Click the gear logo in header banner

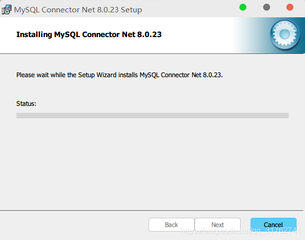pyautogui.click(x=285, y=35)
